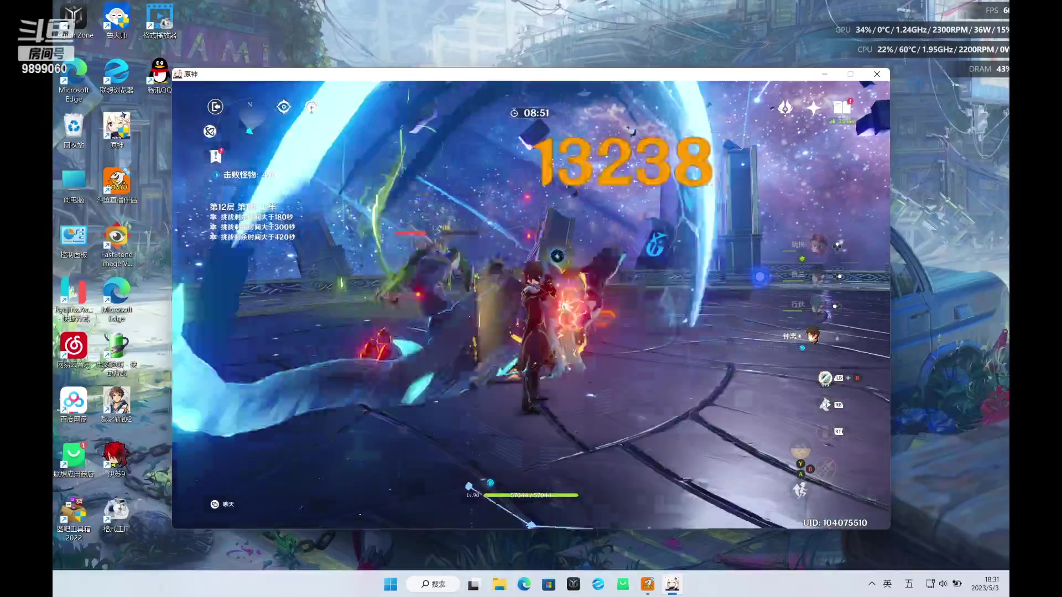The height and width of the screenshot is (597, 1062).
Task: Click the target lock icon beside minimap
Action: click(x=284, y=107)
